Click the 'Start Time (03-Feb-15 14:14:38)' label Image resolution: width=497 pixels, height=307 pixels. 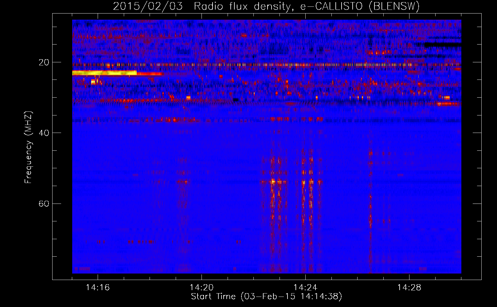(266, 297)
